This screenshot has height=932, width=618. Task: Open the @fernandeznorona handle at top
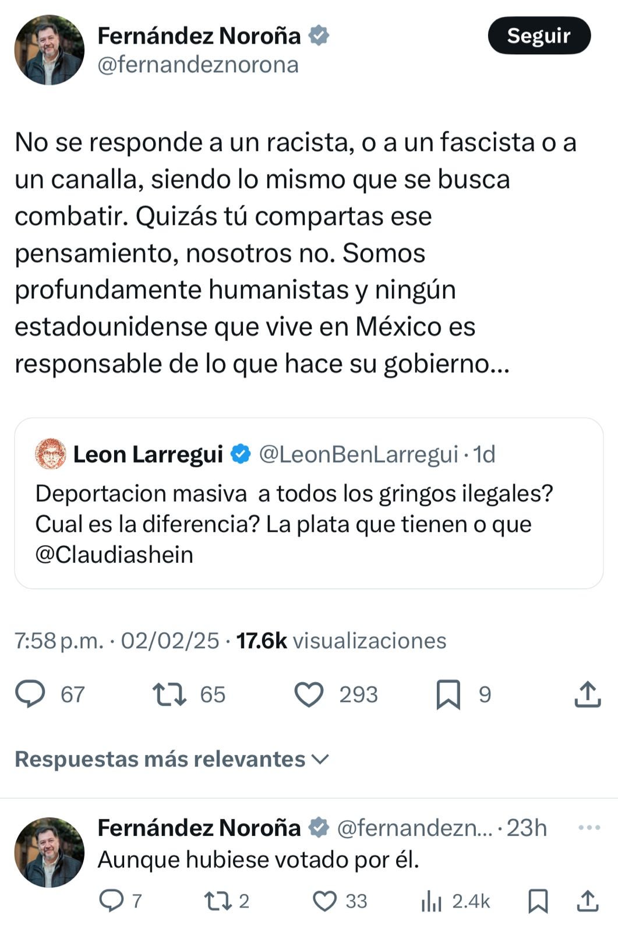pos(198,65)
